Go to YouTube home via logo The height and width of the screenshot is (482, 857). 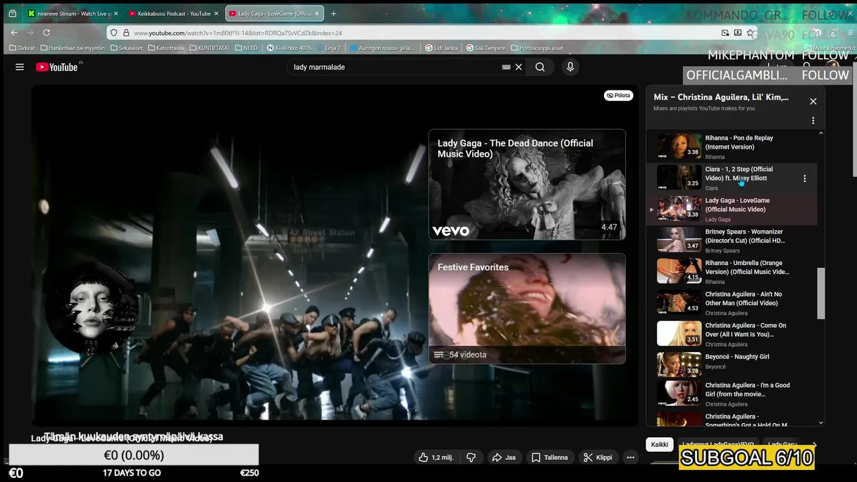click(x=56, y=67)
